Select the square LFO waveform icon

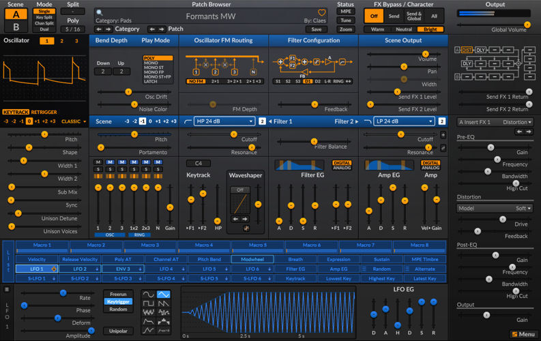pyautogui.click(x=148, y=303)
